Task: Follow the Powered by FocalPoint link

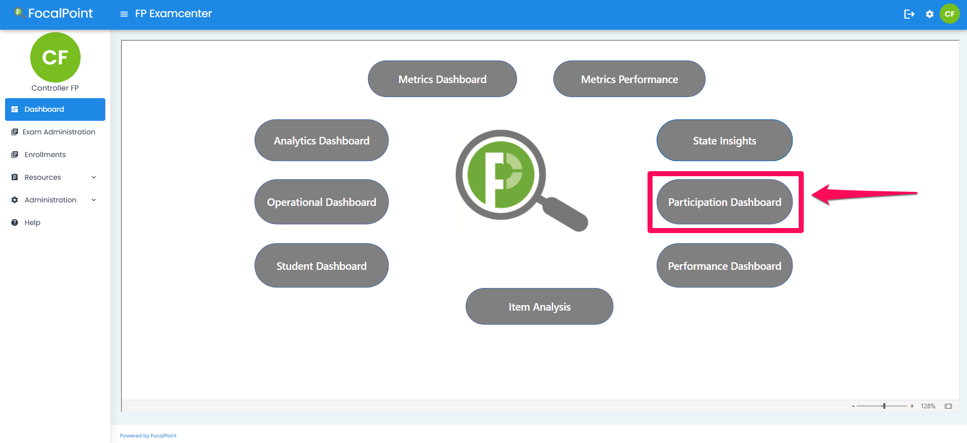Action: point(148,436)
